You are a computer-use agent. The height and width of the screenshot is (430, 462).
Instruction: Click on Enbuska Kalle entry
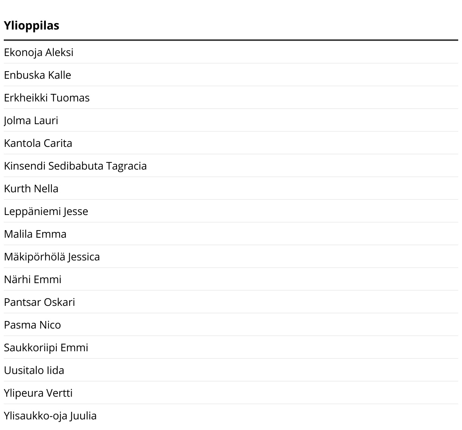[37, 75]
